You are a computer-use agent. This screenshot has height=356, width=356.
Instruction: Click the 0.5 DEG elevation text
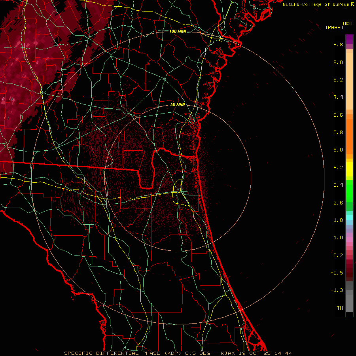197,353
